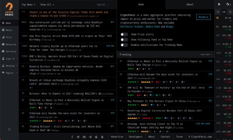Click comment icon on 'XRP Will Be' trending item
This screenshot has height=140, width=233.
151,95
